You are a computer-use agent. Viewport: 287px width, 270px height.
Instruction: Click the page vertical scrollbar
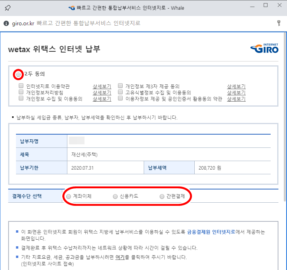coord(285,117)
